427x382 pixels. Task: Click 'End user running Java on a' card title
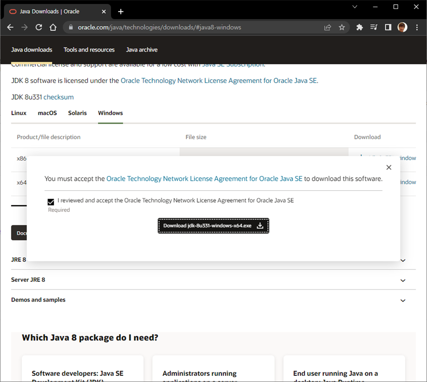click(335, 373)
